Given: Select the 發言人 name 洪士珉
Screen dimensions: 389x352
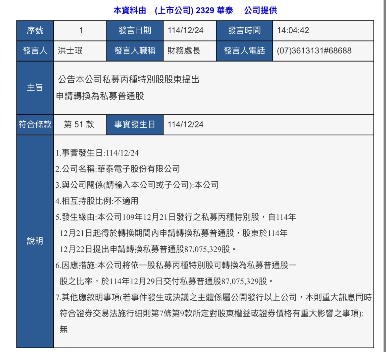Looking at the screenshot, I should (x=69, y=51).
